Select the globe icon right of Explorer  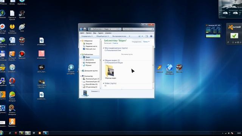click(x=169, y=70)
